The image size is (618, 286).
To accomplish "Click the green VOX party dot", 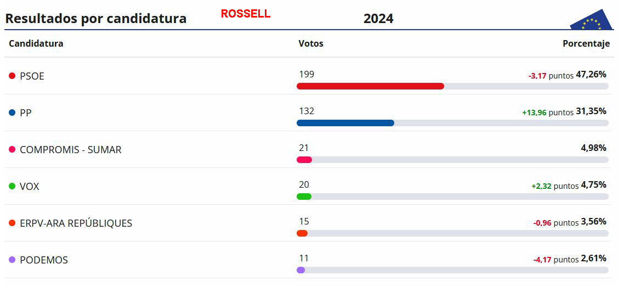I will (x=12, y=187).
